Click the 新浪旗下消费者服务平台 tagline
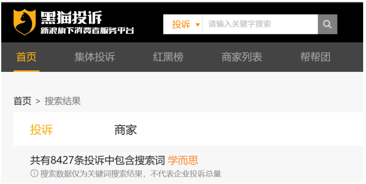Viewport: 366px width, 184px height. click(87, 31)
